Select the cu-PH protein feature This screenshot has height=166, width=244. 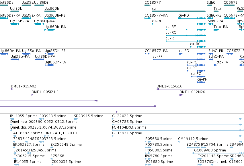coord(201,82)
